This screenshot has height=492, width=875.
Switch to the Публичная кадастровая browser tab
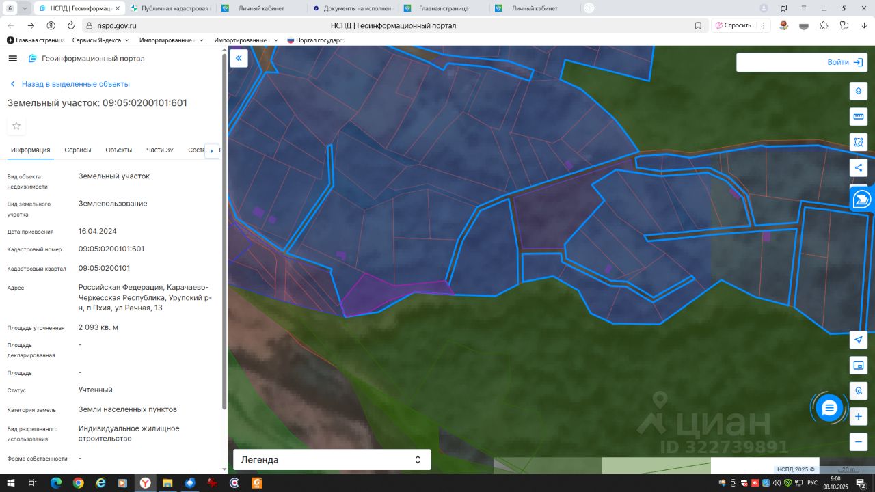click(170, 8)
